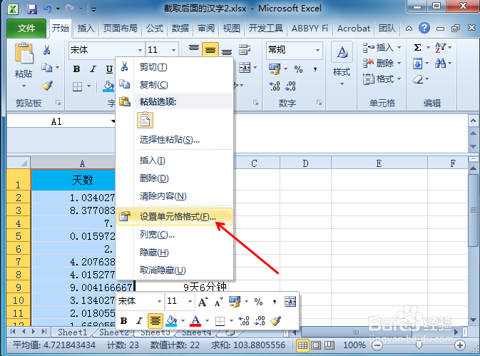This screenshot has height=356, width=480.
Task: Toggle Italic in the ribbon font group
Action: click(x=93, y=69)
